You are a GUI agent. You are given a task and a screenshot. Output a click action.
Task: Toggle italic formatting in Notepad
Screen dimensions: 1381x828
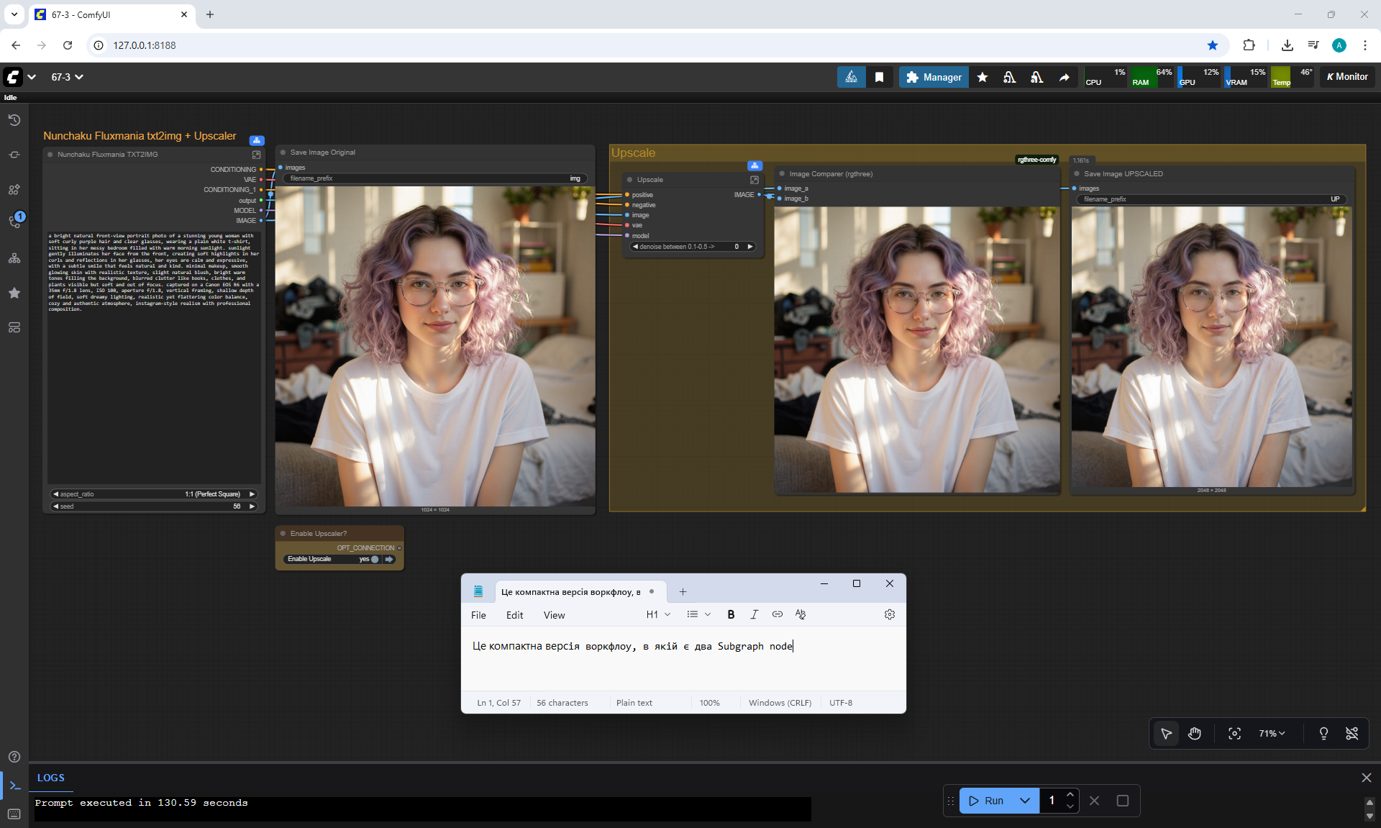pos(754,614)
